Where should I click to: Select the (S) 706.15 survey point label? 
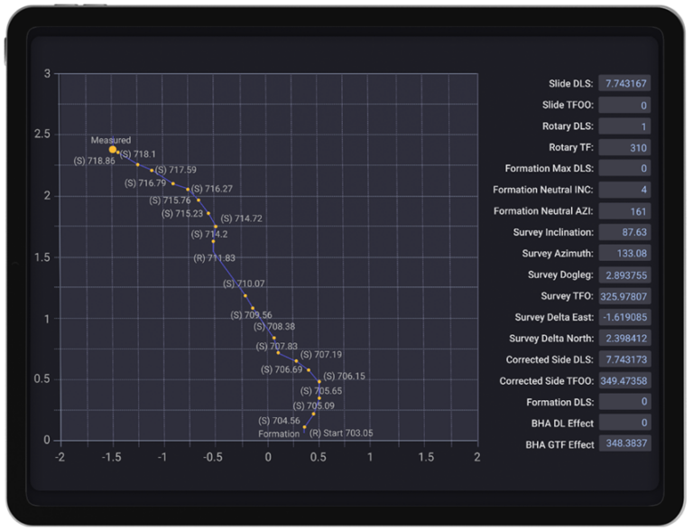[344, 377]
